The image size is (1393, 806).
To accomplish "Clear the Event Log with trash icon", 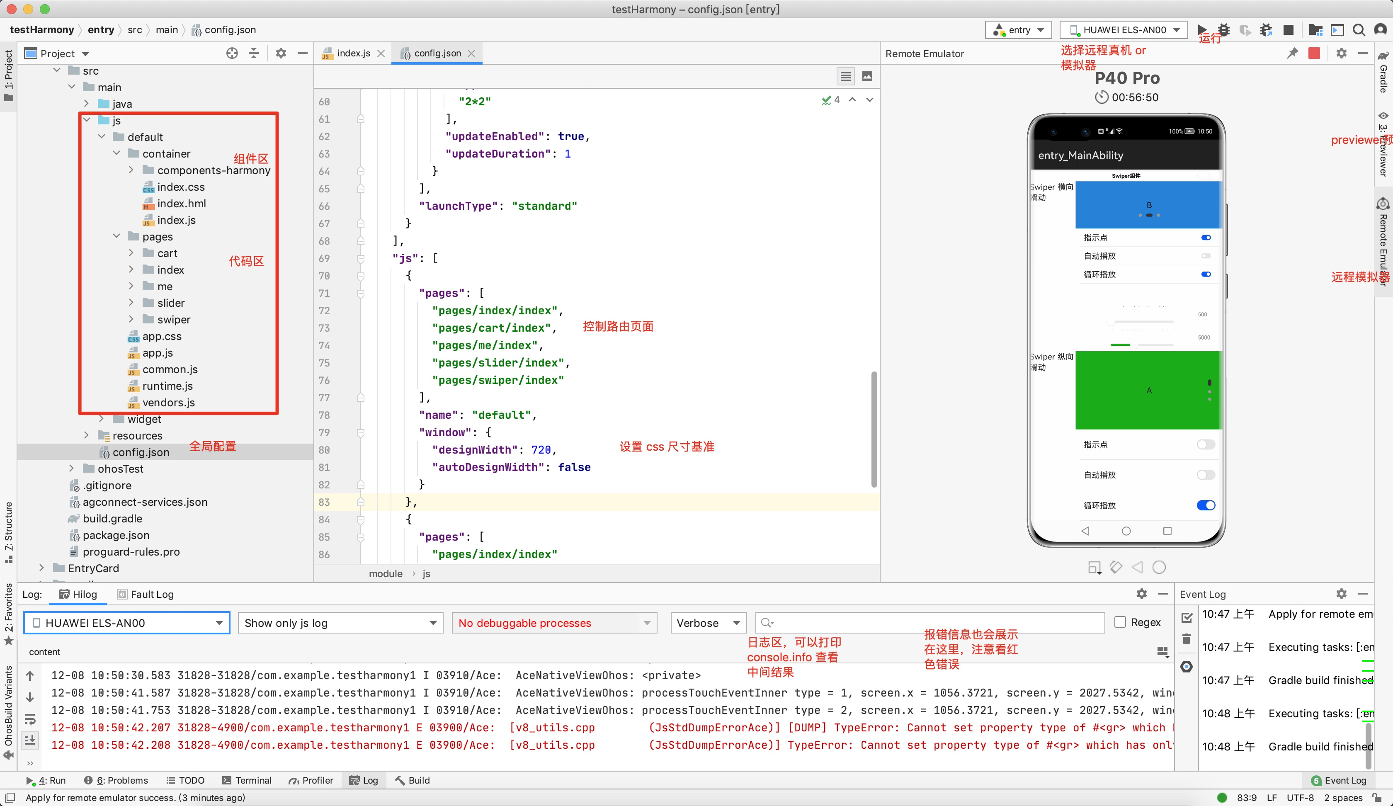I will coord(1186,640).
